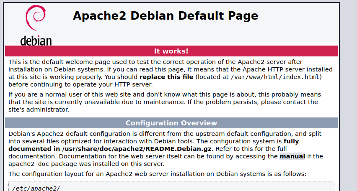The image size is (357, 191).
Task: Click the "apache2-doc" package name
Action: pyautogui.click(x=28, y=164)
